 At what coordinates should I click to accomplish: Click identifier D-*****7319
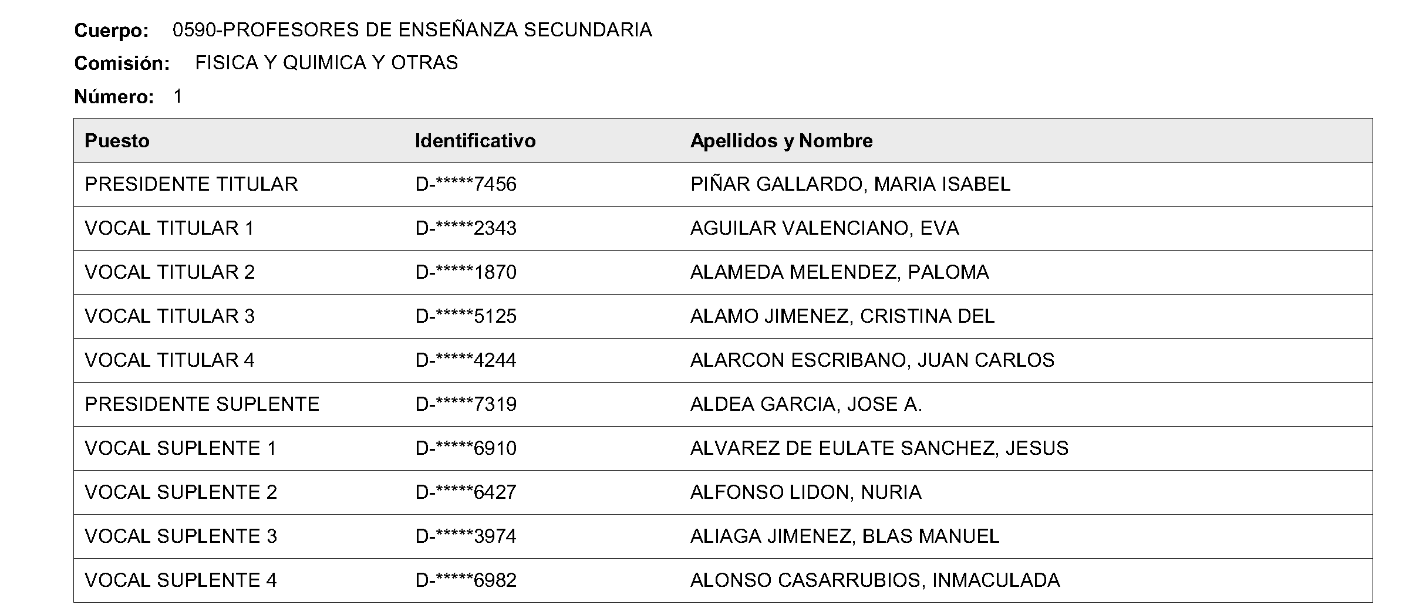[x=466, y=404]
